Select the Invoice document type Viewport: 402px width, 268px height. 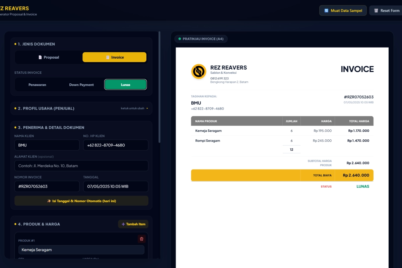pos(115,57)
